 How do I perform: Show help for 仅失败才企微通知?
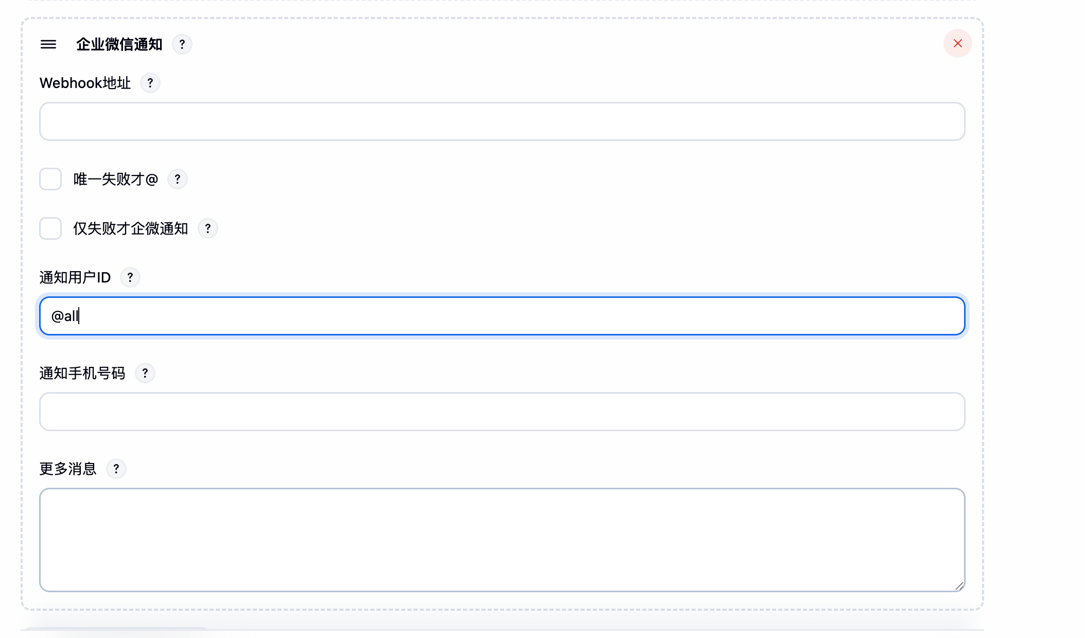coord(208,228)
